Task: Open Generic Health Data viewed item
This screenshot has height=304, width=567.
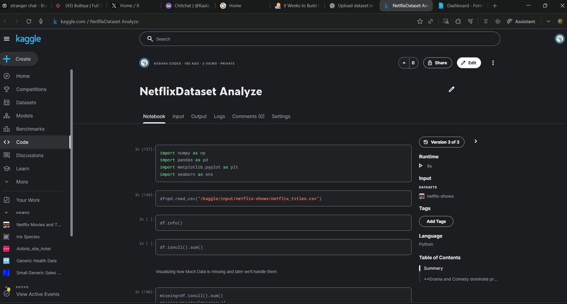Action: coord(36,261)
